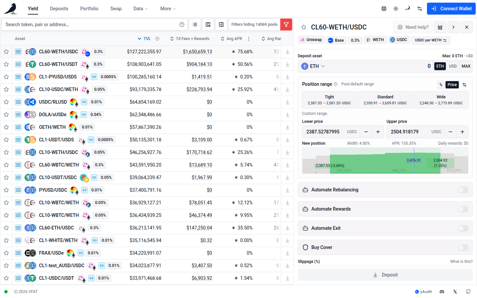Click the Connect Wallet button
477x298 pixels.
pos(451,9)
